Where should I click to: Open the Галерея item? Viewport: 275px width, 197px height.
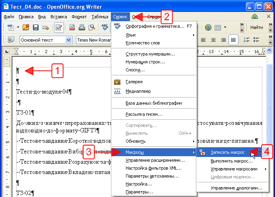tap(154, 82)
